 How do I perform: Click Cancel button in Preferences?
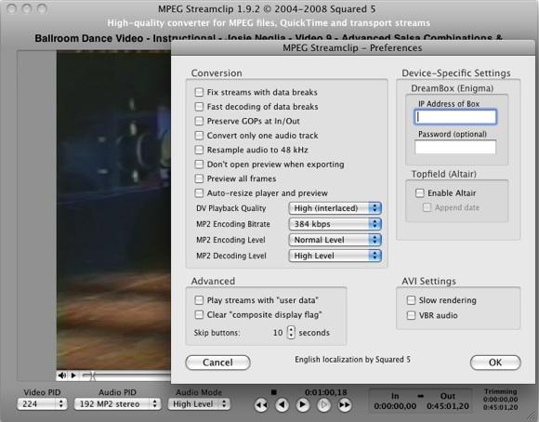tap(218, 363)
